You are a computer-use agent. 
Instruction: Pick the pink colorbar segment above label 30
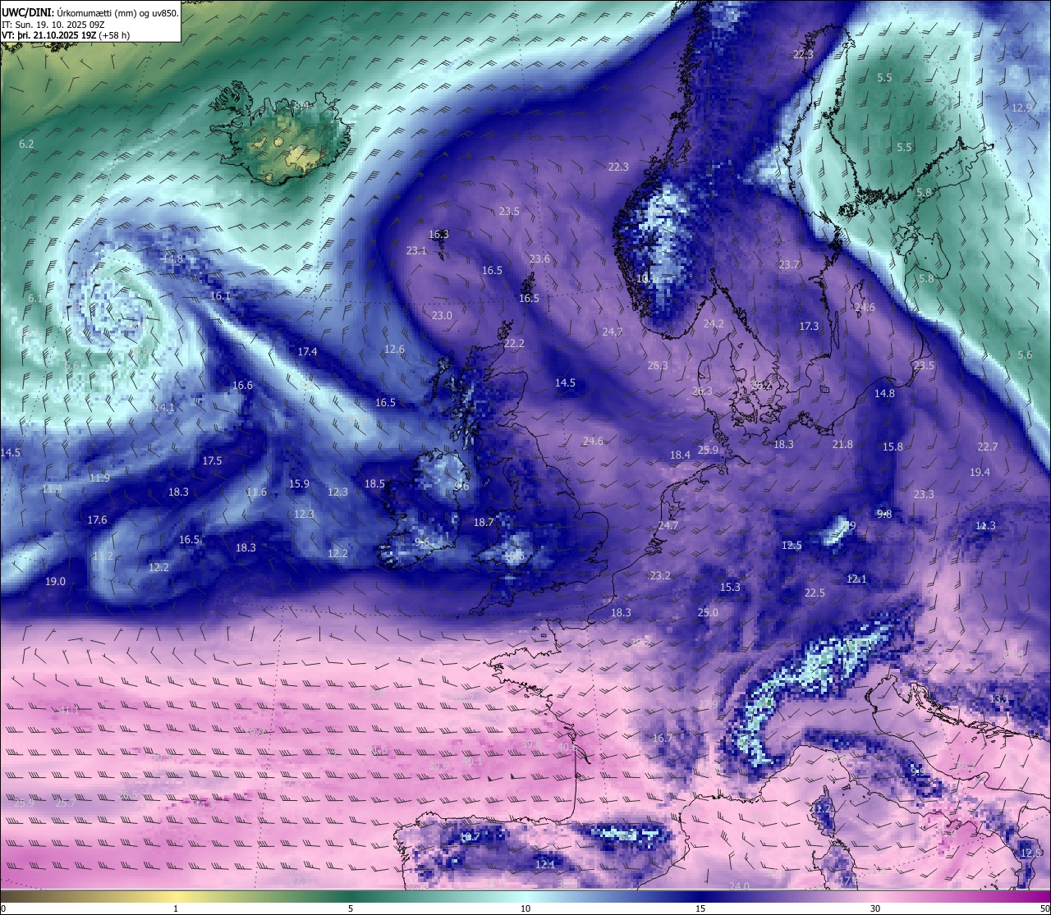875,896
